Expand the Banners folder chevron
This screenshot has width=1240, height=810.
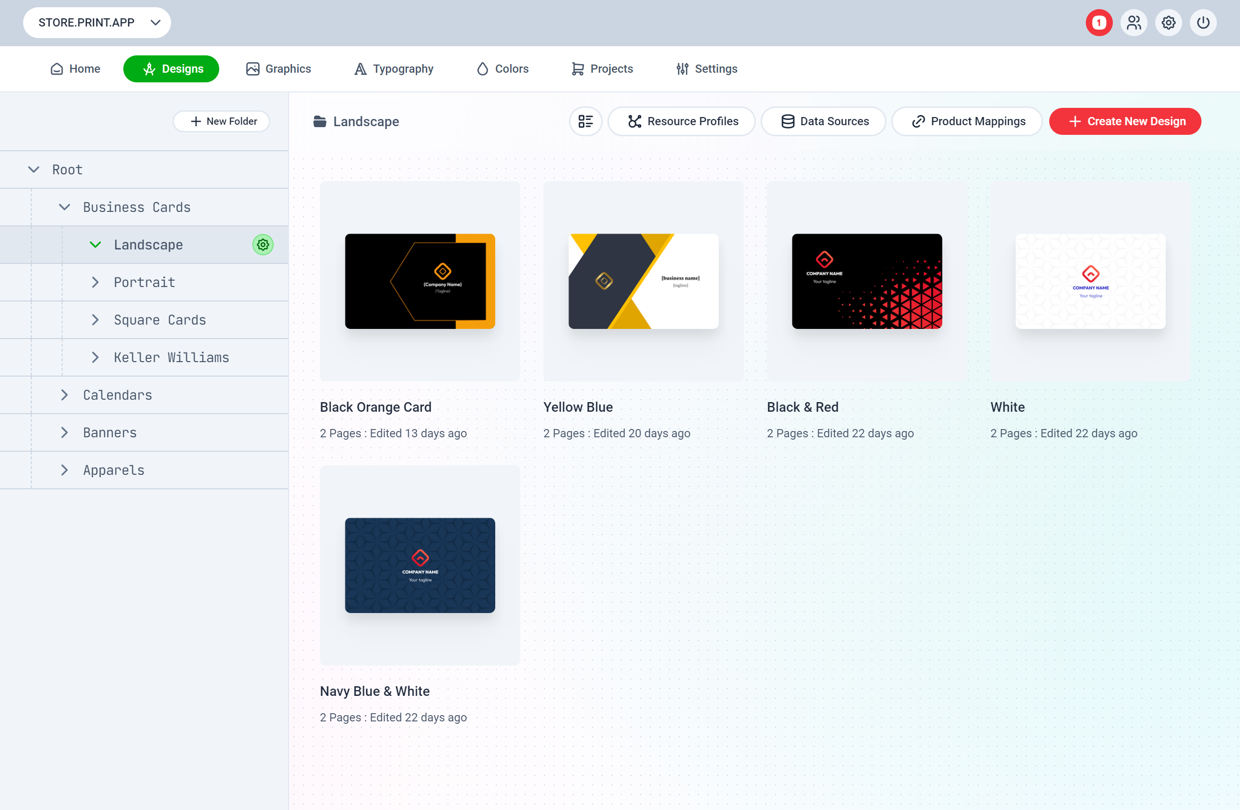(x=65, y=432)
